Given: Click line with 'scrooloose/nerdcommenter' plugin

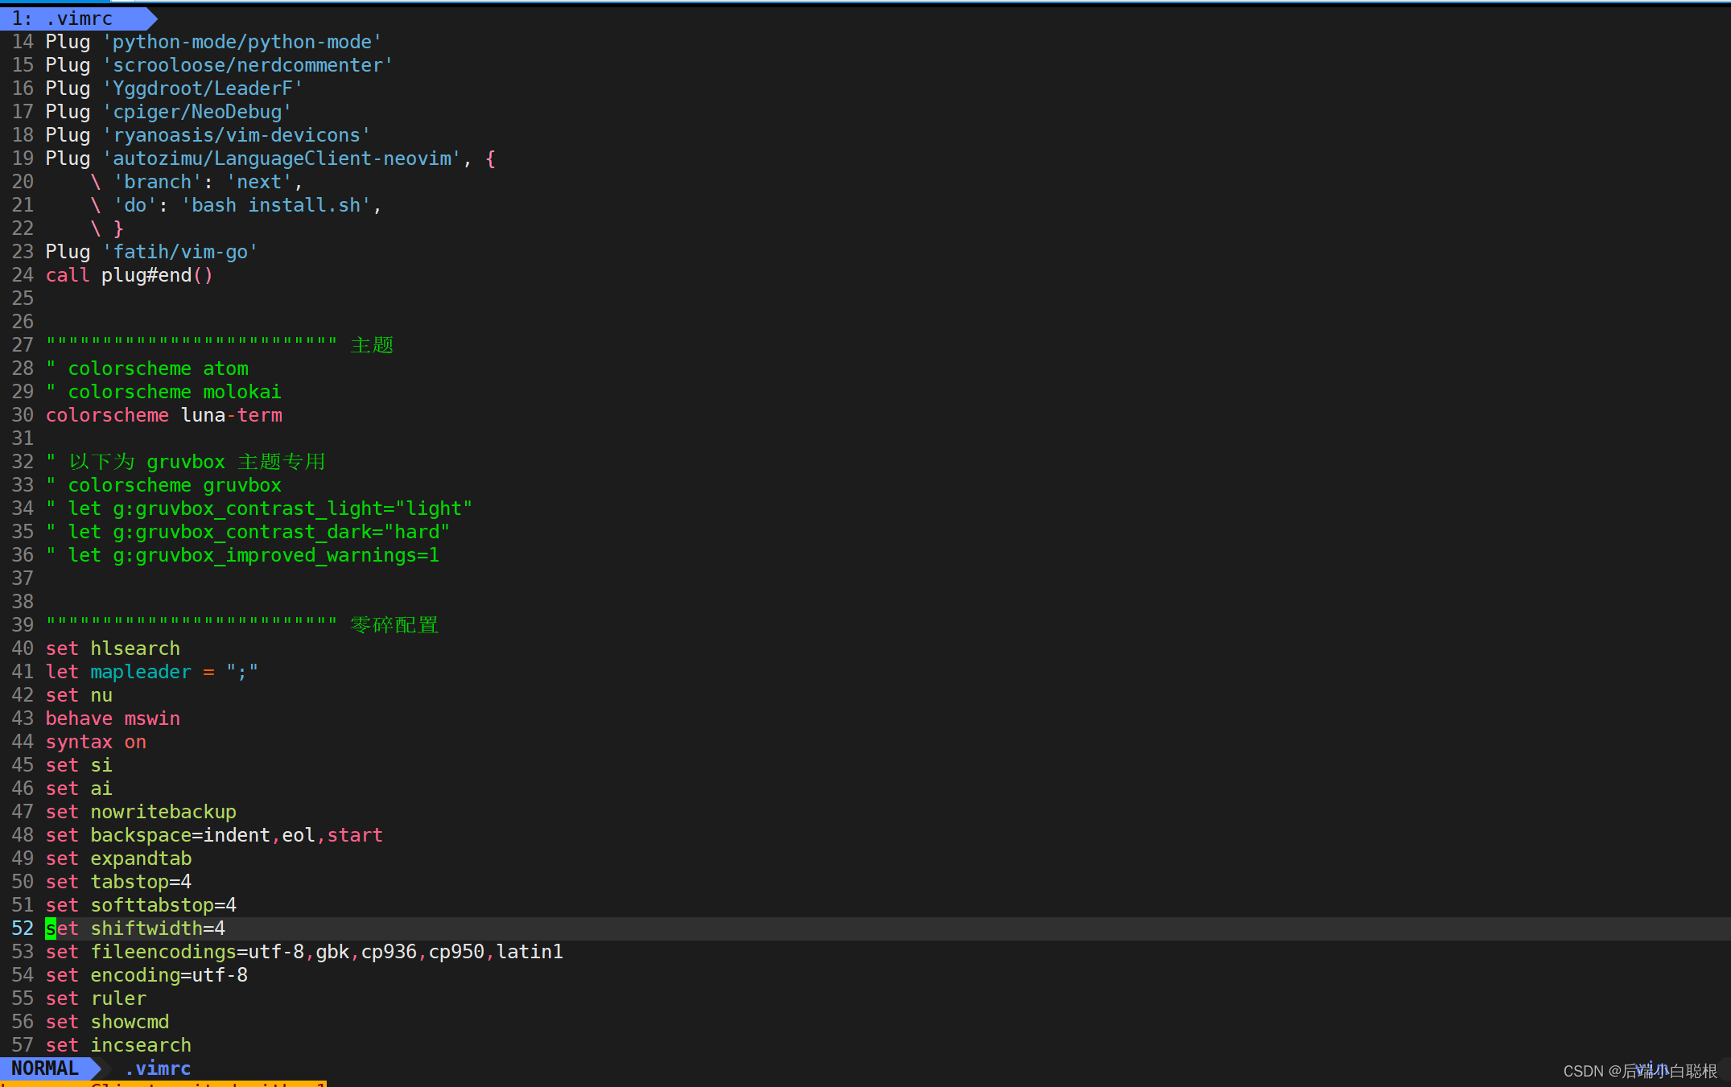Looking at the screenshot, I should [x=219, y=65].
